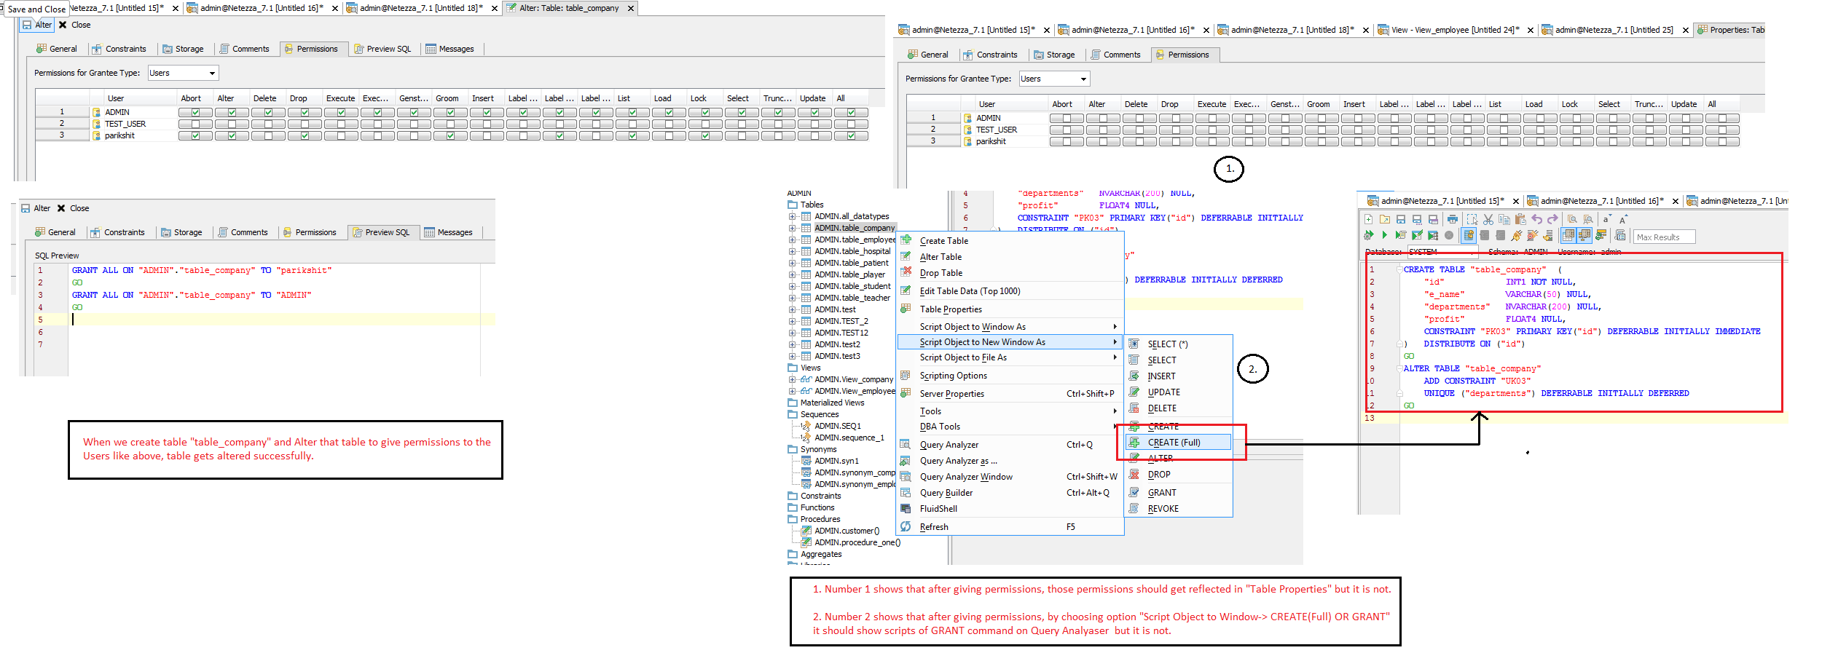
Task: Choose REVOKE in script submenu
Action: click(1163, 508)
